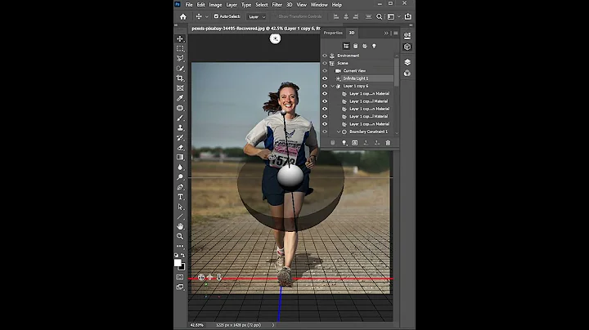Viewport: 589px width, 330px height.
Task: Delete selected 3D object with trash icon
Action: click(x=388, y=143)
